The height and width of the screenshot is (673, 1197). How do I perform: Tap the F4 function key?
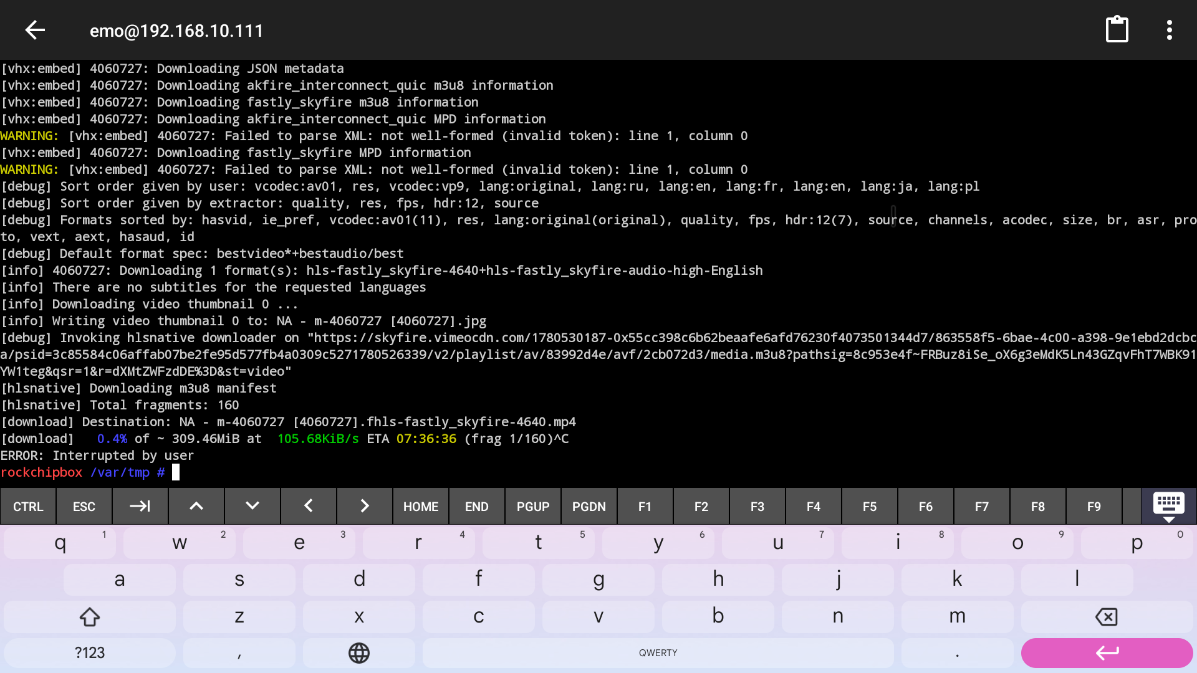click(814, 507)
